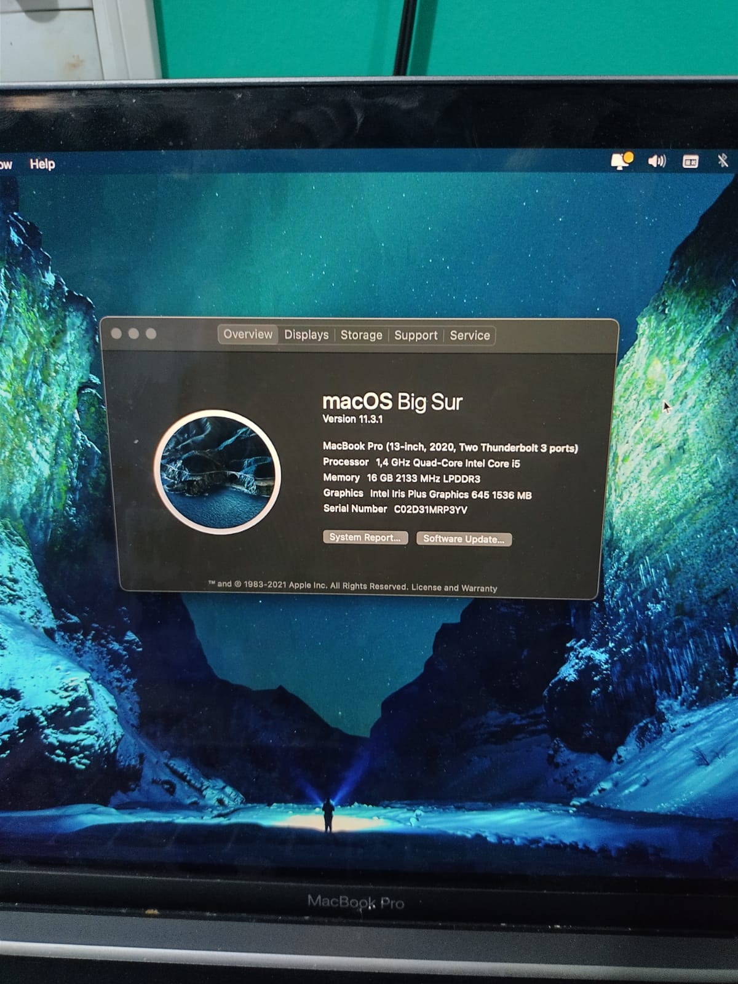Open the Help menu
Screen dimensions: 738x984
point(42,164)
